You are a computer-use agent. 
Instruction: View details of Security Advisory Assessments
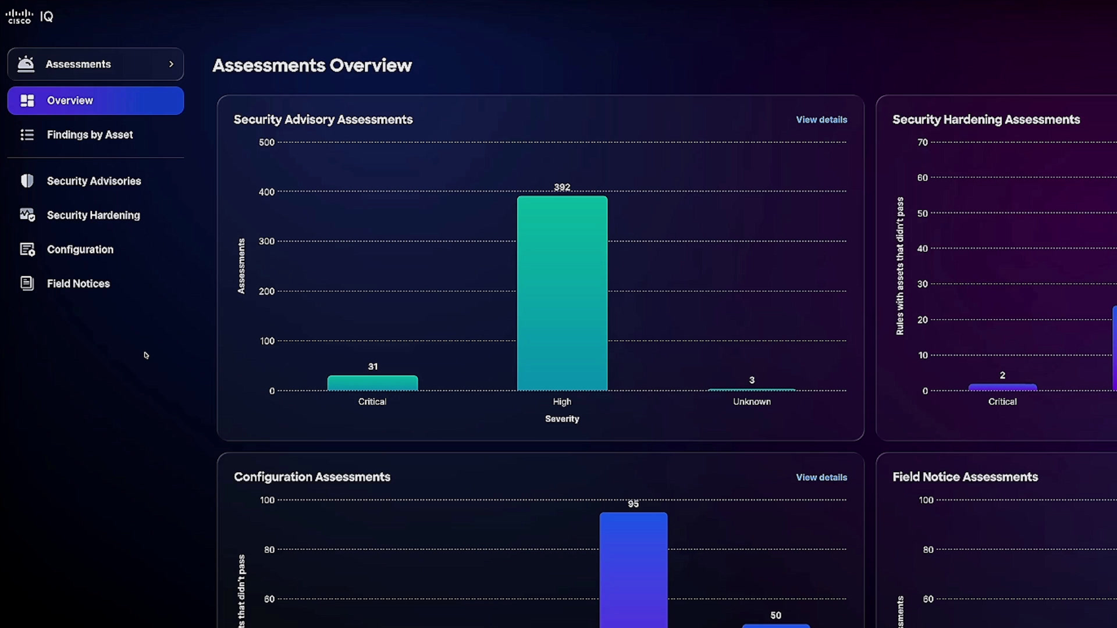click(x=821, y=120)
